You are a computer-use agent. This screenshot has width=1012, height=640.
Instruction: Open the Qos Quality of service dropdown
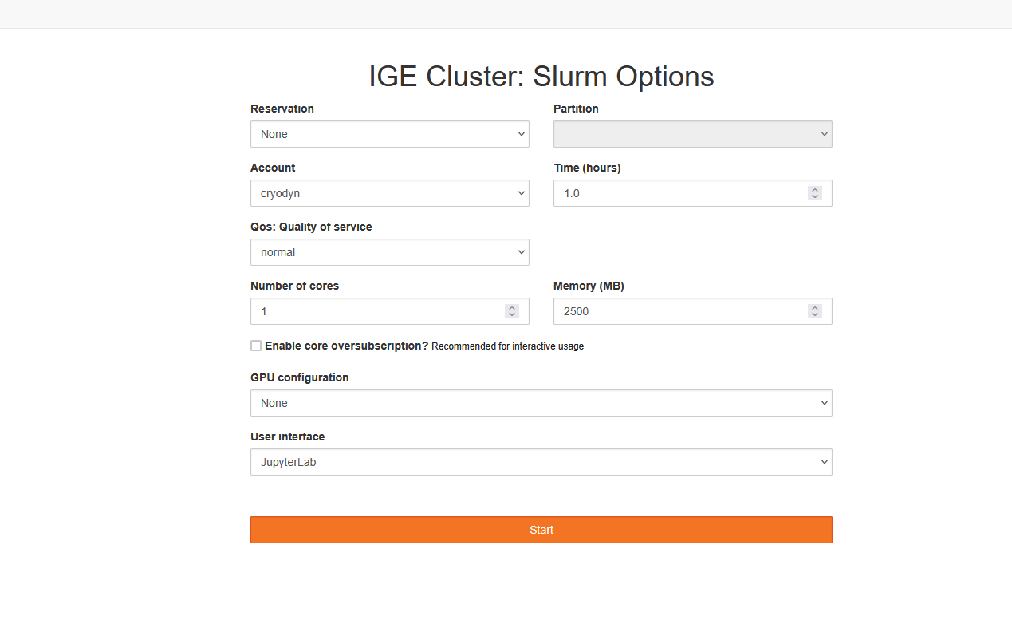pos(389,252)
